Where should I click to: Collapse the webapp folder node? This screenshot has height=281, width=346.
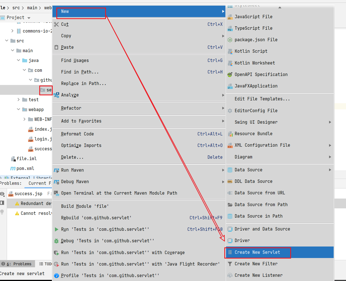click(x=19, y=109)
